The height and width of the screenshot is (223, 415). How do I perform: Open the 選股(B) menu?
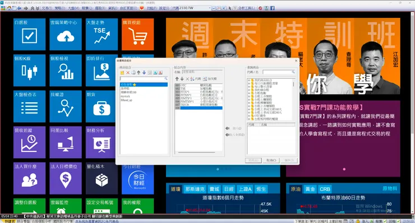[x=100, y=8]
